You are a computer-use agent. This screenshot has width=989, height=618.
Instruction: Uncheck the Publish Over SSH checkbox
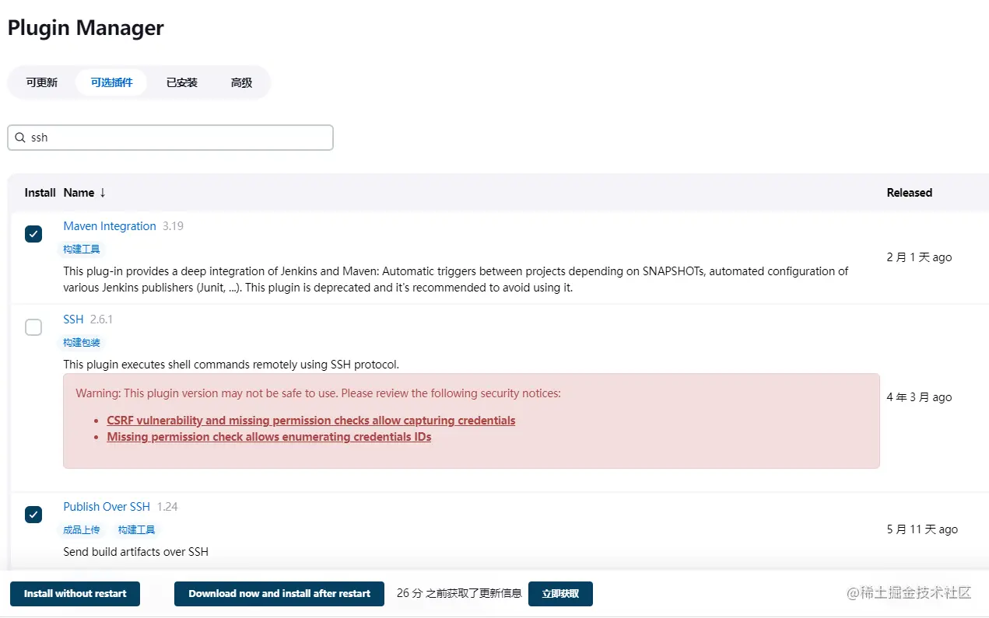33,515
